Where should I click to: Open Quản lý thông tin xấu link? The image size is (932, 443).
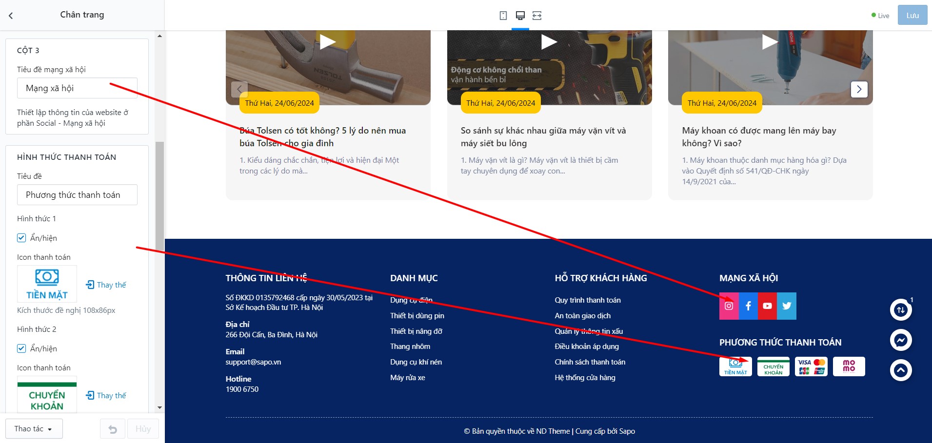[x=589, y=331]
